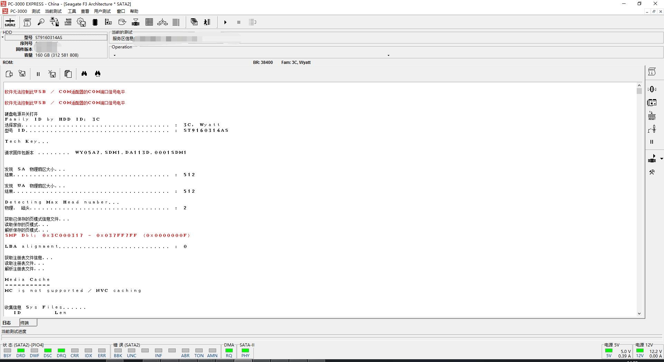Open the 帮助 menu
Screen dimensions: 664x362
tap(134, 11)
